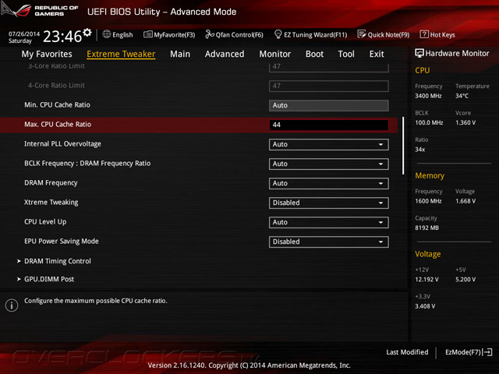
Task: Open the CPU Level Up dropdown
Action: (x=328, y=222)
